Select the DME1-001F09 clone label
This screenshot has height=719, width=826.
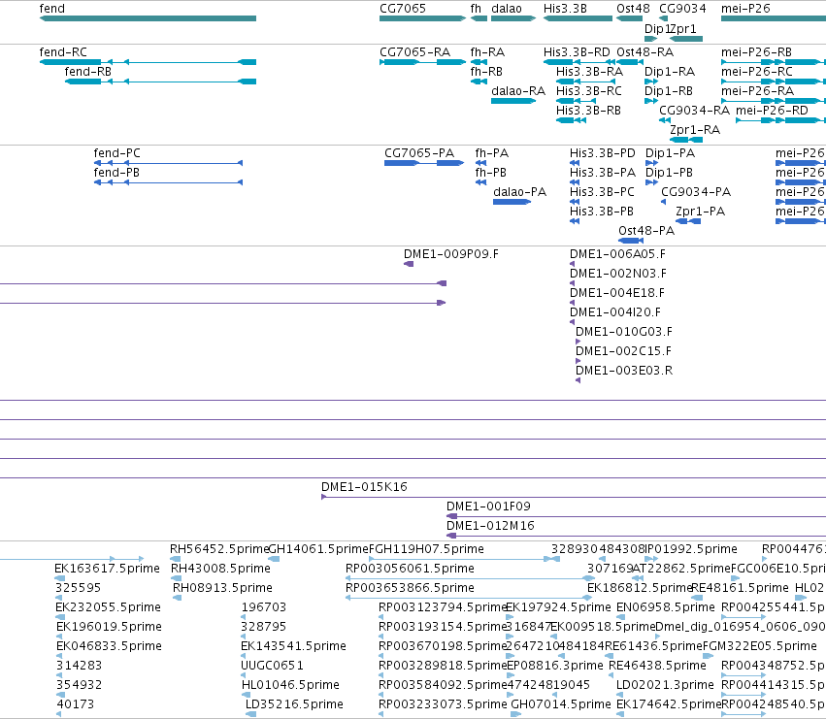pos(488,507)
